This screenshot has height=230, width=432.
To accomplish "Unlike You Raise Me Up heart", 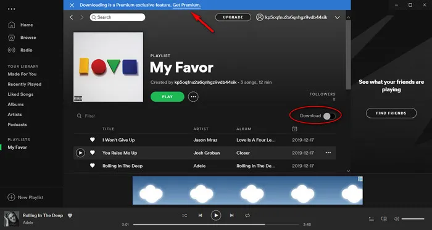I will [93, 153].
